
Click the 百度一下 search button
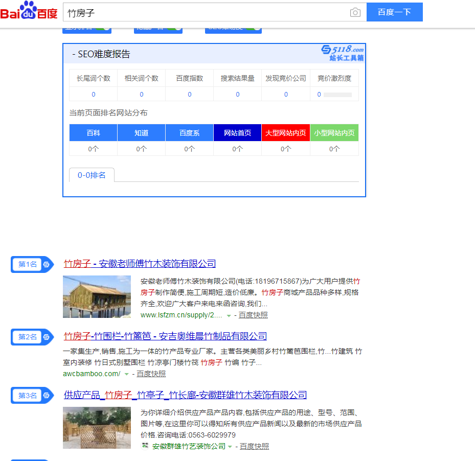394,12
